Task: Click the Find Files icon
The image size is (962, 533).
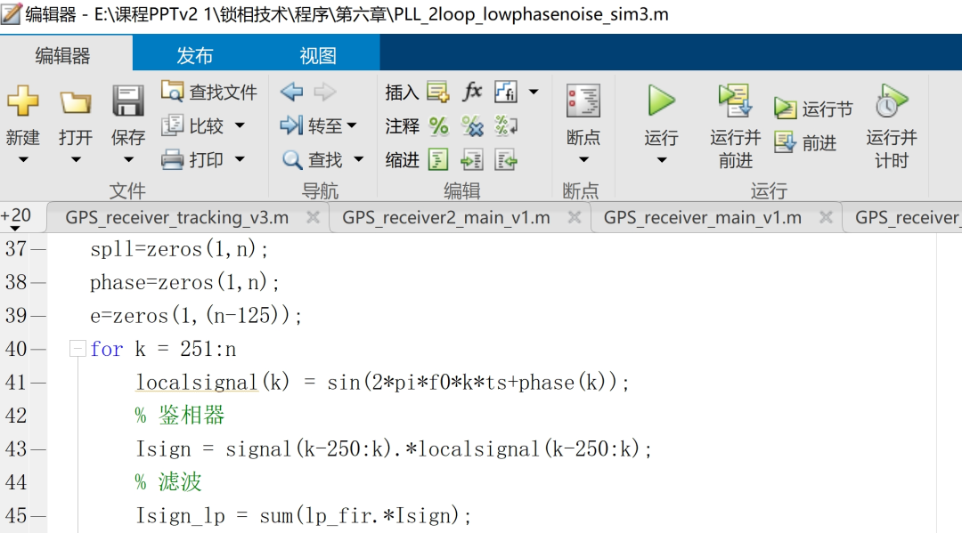Action: pos(172,92)
